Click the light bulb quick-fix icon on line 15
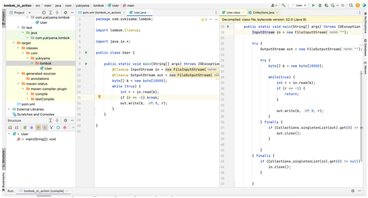The image size is (368, 198). click(99, 97)
